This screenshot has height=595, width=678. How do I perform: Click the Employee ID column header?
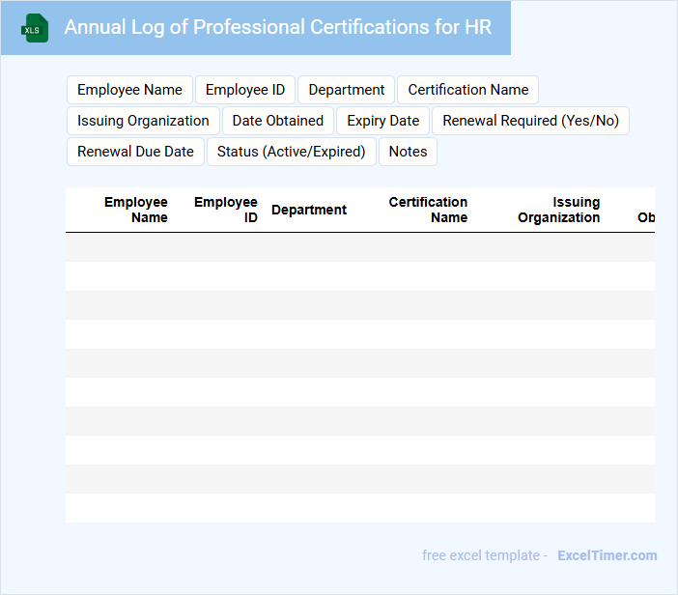click(x=226, y=210)
